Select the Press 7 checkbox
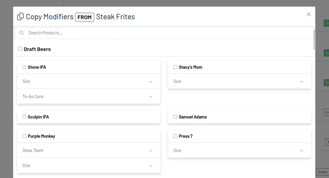Screen dimensions: 329x178 click(175, 136)
